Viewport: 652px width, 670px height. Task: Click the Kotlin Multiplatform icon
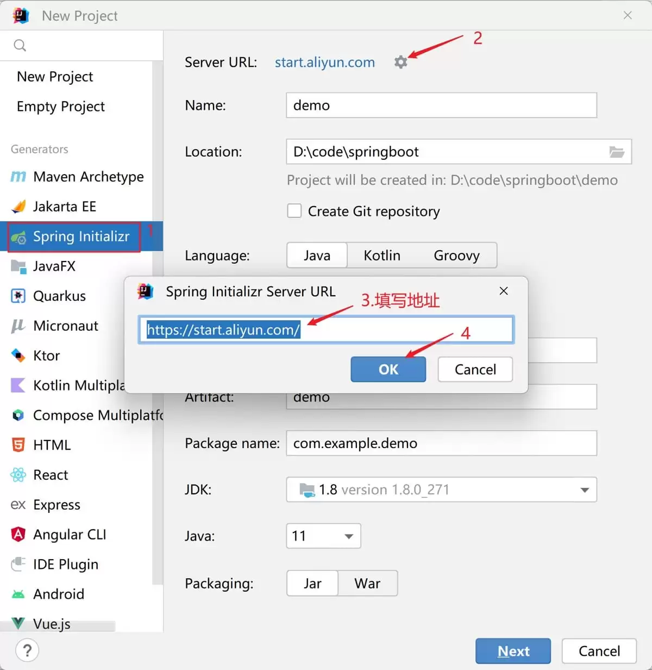pyautogui.click(x=18, y=386)
